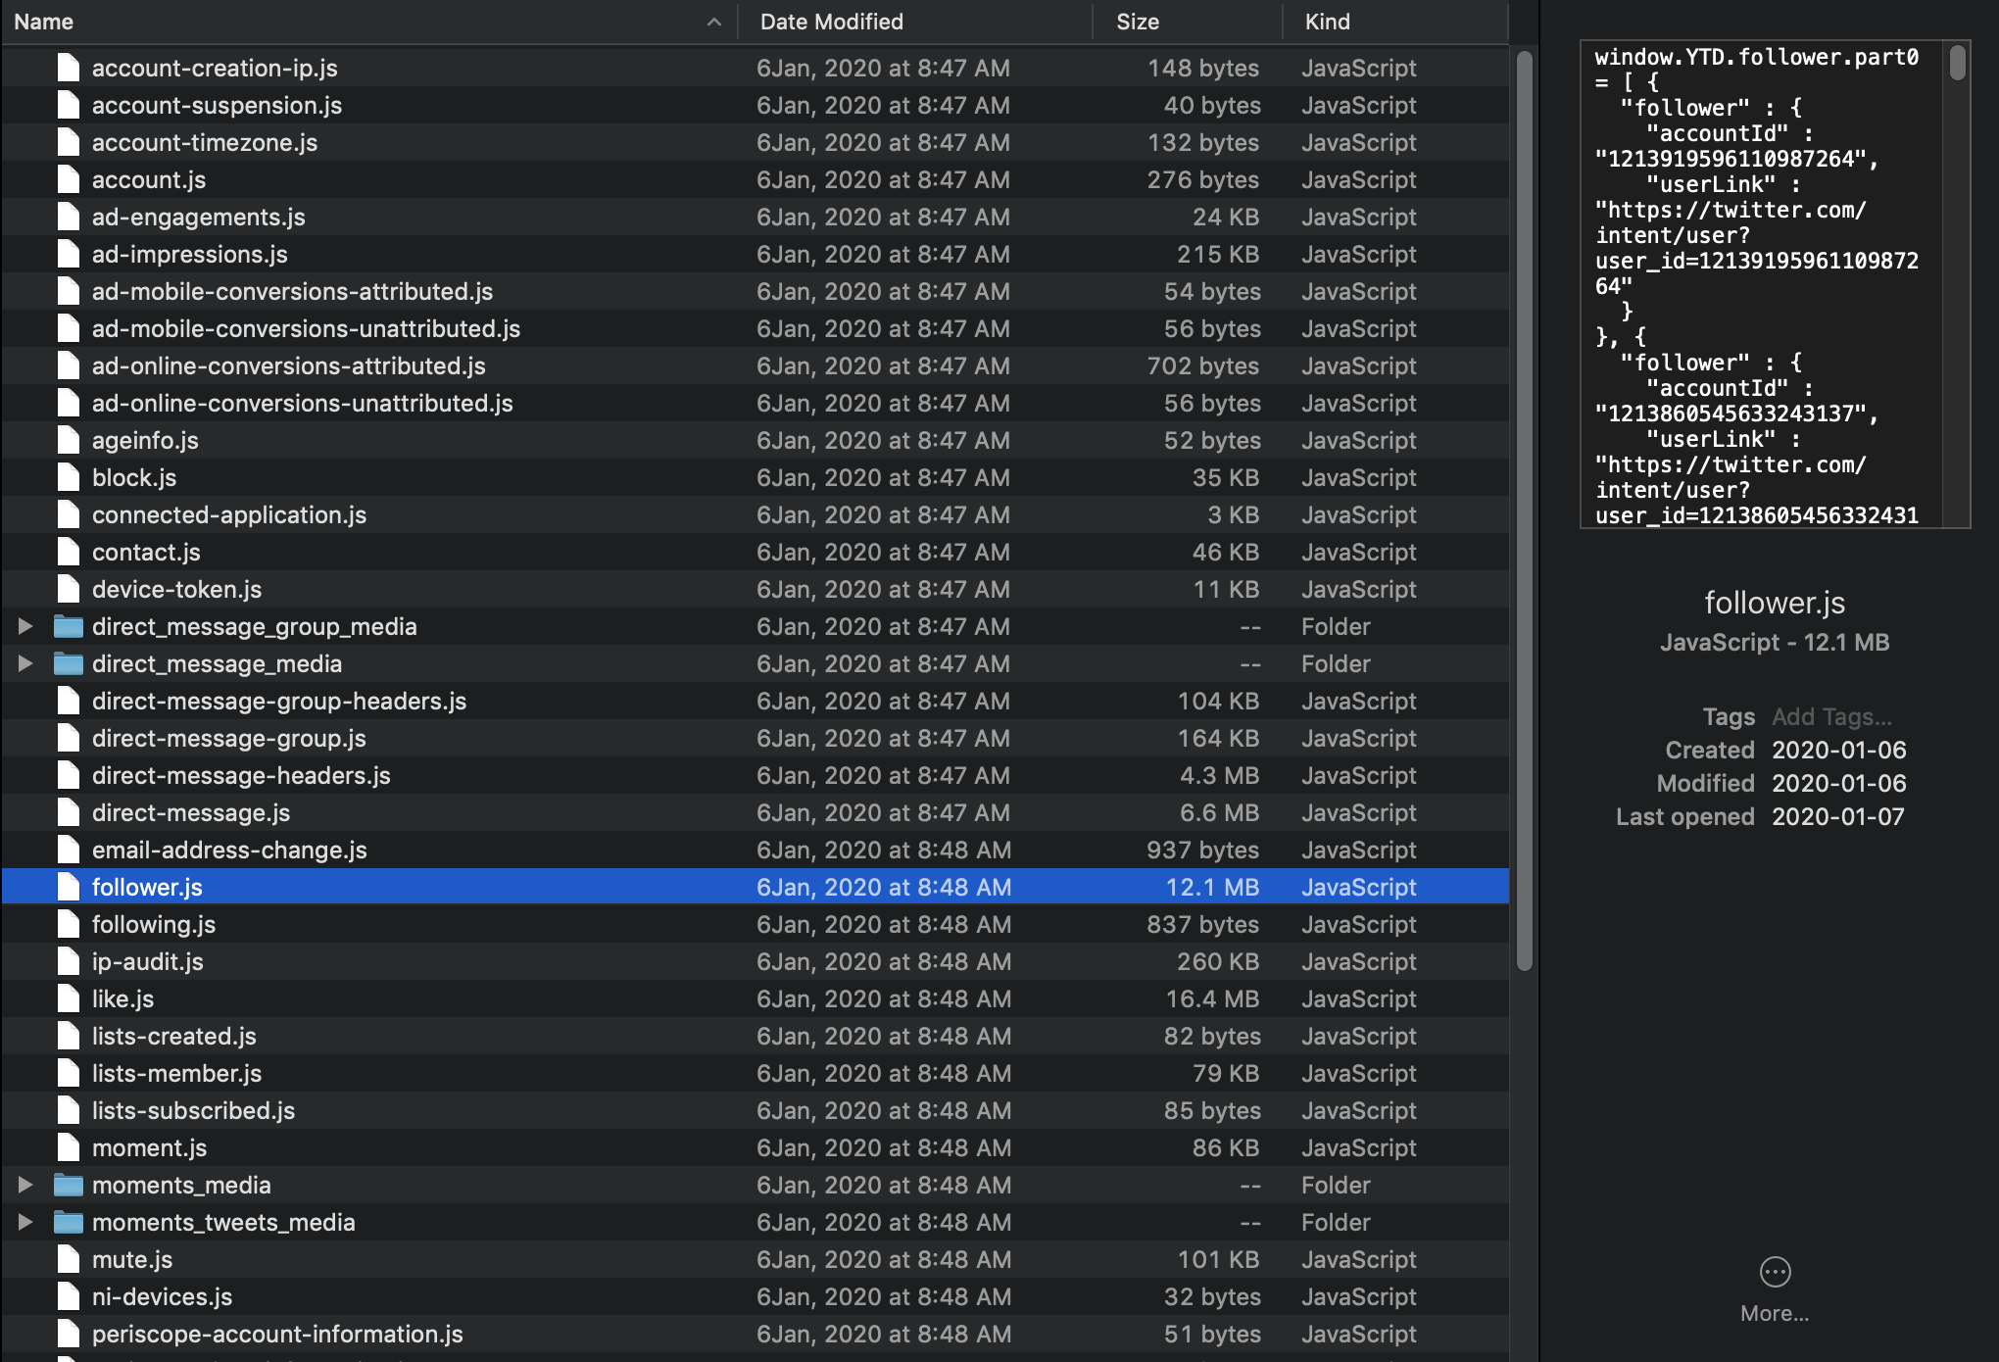Click the like.js document icon
Screen dimensions: 1999x1362
point(68,998)
